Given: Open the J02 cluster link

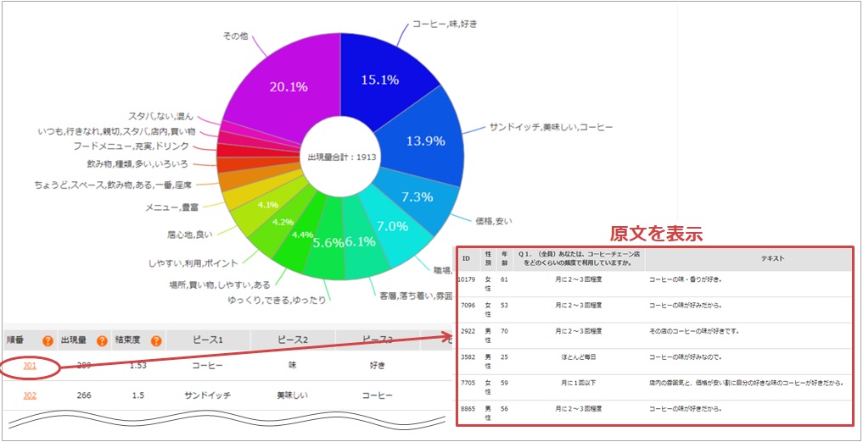Looking at the screenshot, I should (30, 395).
